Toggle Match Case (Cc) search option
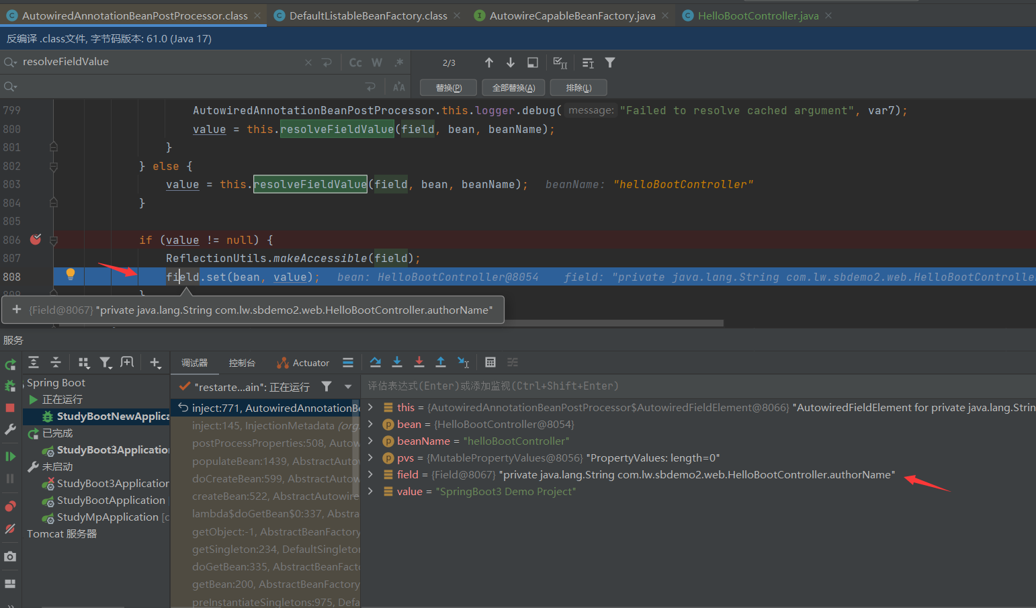This screenshot has height=608, width=1036. click(x=355, y=62)
